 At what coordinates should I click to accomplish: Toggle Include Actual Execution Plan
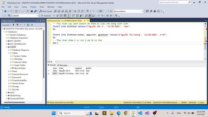pos(73,16)
